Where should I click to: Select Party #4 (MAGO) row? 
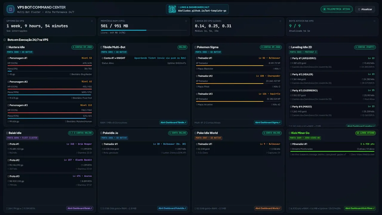[332, 111]
